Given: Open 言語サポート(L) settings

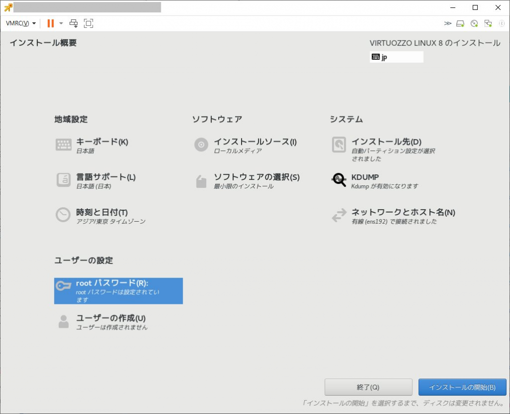Looking at the screenshot, I should [x=106, y=177].
